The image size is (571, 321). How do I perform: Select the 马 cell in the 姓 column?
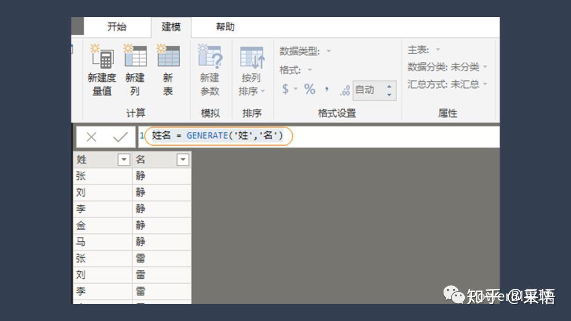[103, 242]
